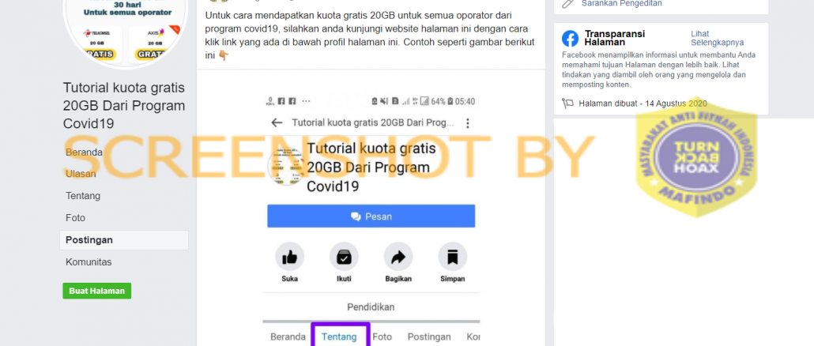Open Foto in the left sidebar

pyautogui.click(x=75, y=218)
